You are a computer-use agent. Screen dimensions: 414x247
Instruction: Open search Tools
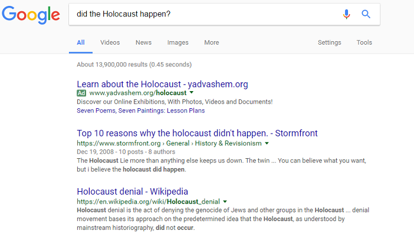coord(364,42)
